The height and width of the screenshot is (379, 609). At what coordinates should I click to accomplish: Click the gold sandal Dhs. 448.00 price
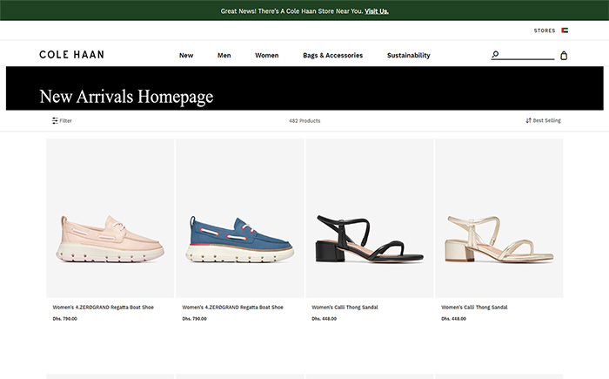click(x=453, y=319)
